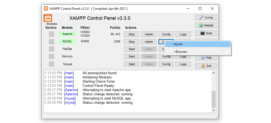Image resolution: width=271 pixels, height=123 pixels.
Task: Open Netstat globe icon button
Action: pos(206,25)
